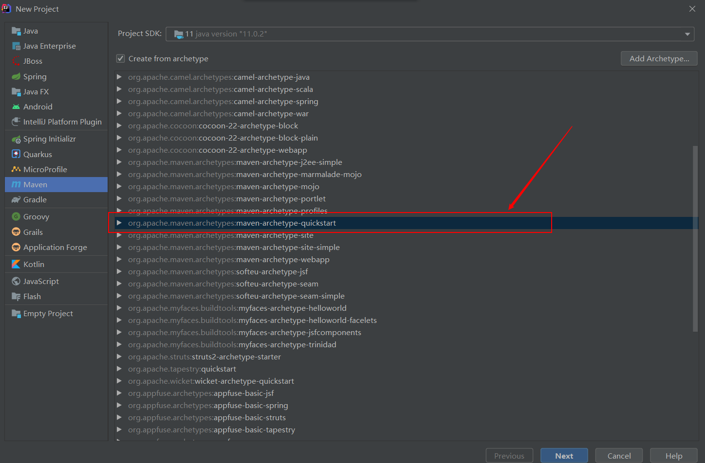The height and width of the screenshot is (463, 705).
Task: Select the Grails icon
Action: (16, 232)
